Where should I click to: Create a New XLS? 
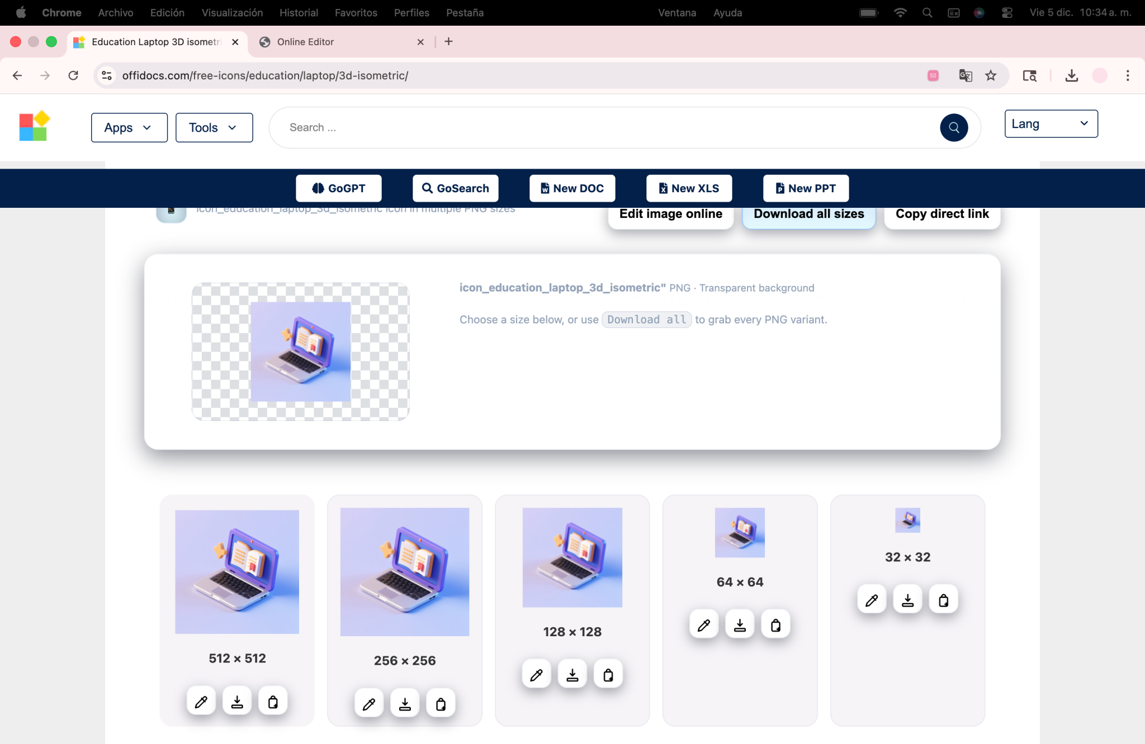coord(689,188)
